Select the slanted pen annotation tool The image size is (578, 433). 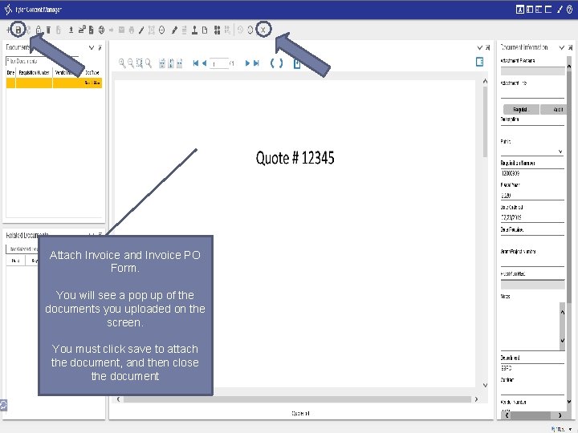click(x=141, y=30)
